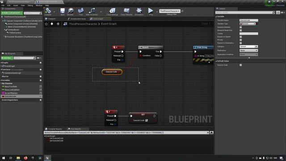Image resolution: width=286 pixels, height=161 pixels.
Task: Open Category Default dropdown
Action: (248, 47)
